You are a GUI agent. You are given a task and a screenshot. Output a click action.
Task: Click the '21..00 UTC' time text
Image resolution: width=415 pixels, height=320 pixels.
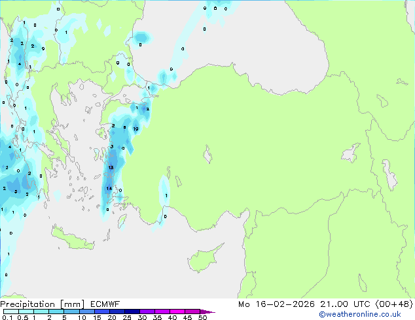coord(345,304)
